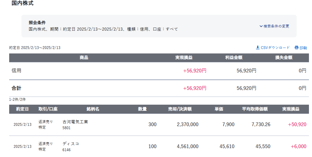
Task: Click the 利益金額 column header
Action: [234, 58]
